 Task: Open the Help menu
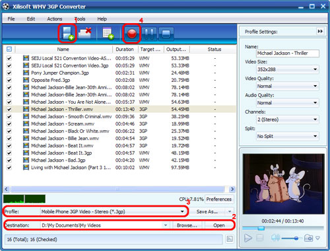[x=102, y=19]
